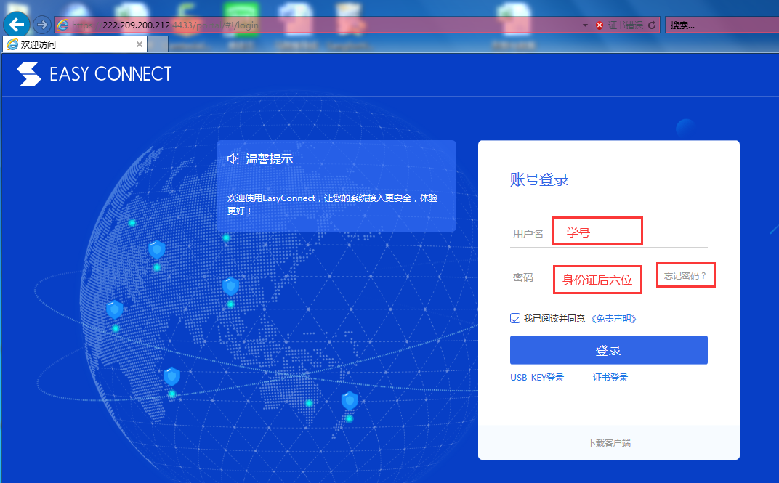The width and height of the screenshot is (779, 483).
Task: Choose 证书登录 certificate login
Action: click(x=610, y=377)
